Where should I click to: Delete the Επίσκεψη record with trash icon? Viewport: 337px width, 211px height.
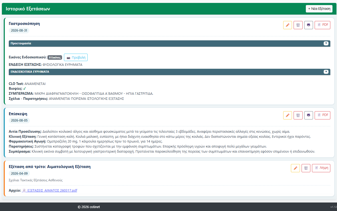(x=298, y=115)
